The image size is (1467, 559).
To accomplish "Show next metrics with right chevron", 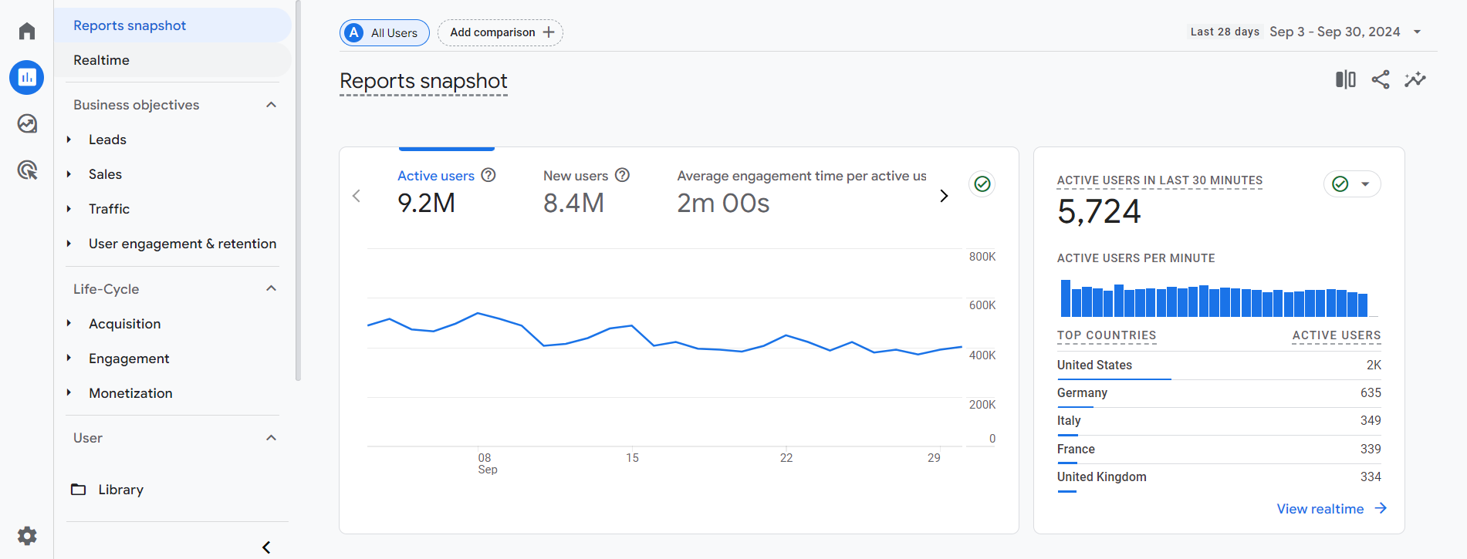I will [x=944, y=196].
